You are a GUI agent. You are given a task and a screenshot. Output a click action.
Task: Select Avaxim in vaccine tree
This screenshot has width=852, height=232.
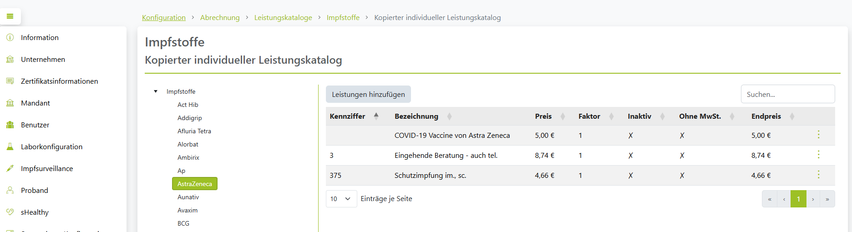pos(188,210)
